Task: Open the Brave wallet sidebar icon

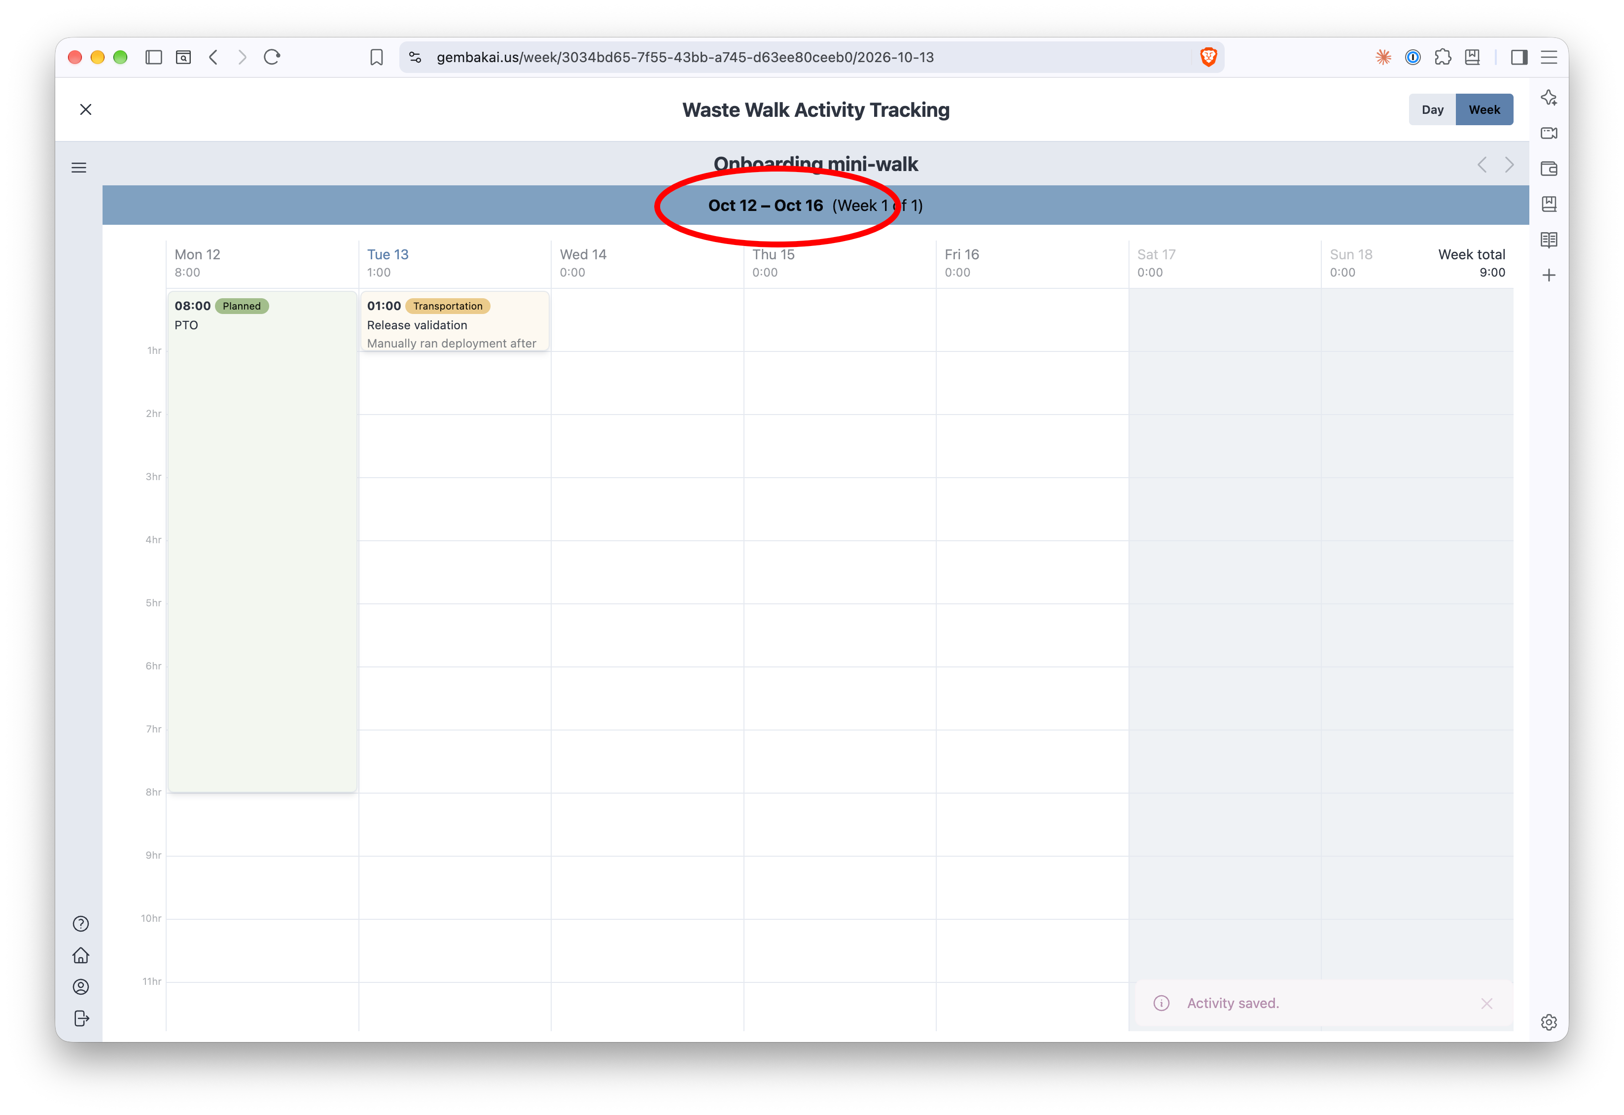Action: [x=1549, y=169]
